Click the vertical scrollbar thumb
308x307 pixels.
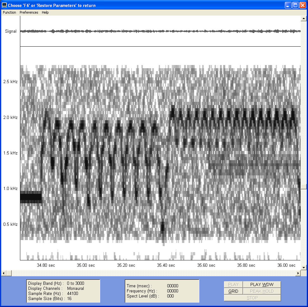tap(304, 186)
